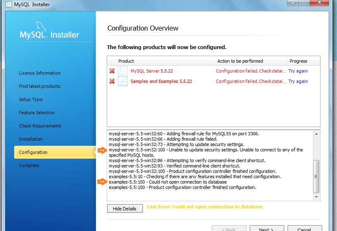The width and height of the screenshot is (337, 231).
Task: Click the disabled Back button
Action: click(x=229, y=229)
